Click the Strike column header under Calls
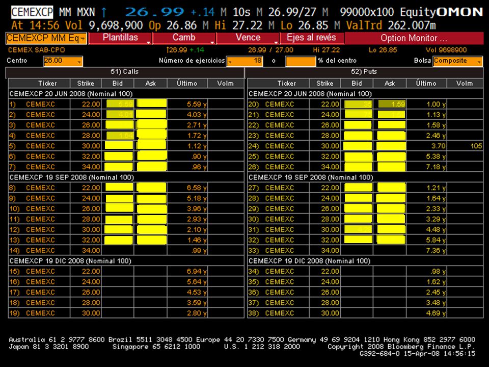This screenshot has width=489, height=367. (x=86, y=83)
